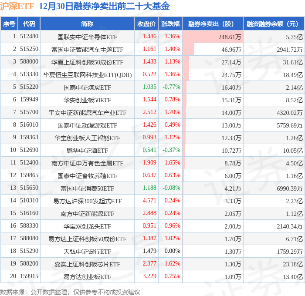Viewport: 305px width, 296px height.
Task: Click the 代码 column header
Action: 29,24
